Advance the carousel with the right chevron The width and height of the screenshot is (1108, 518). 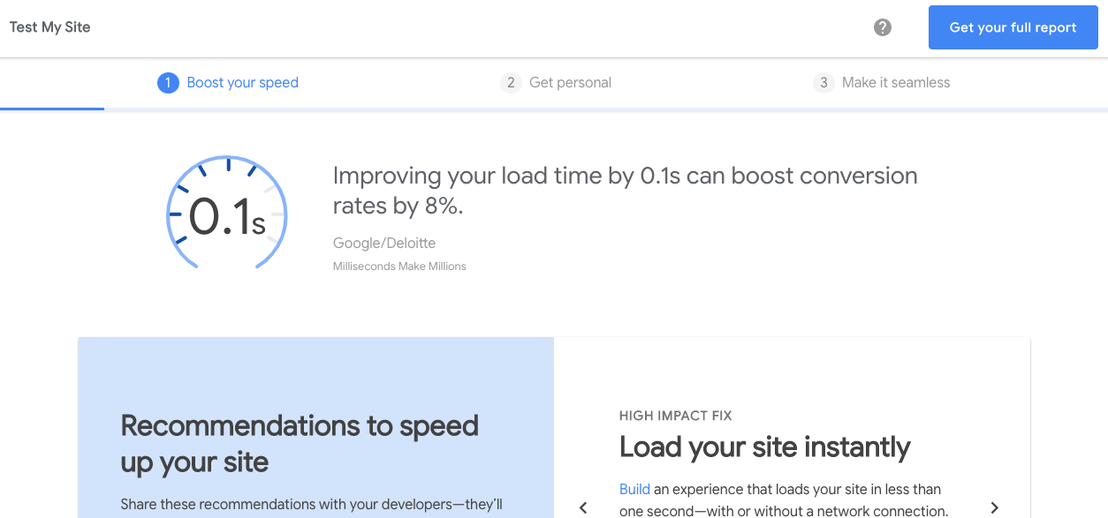(x=995, y=507)
